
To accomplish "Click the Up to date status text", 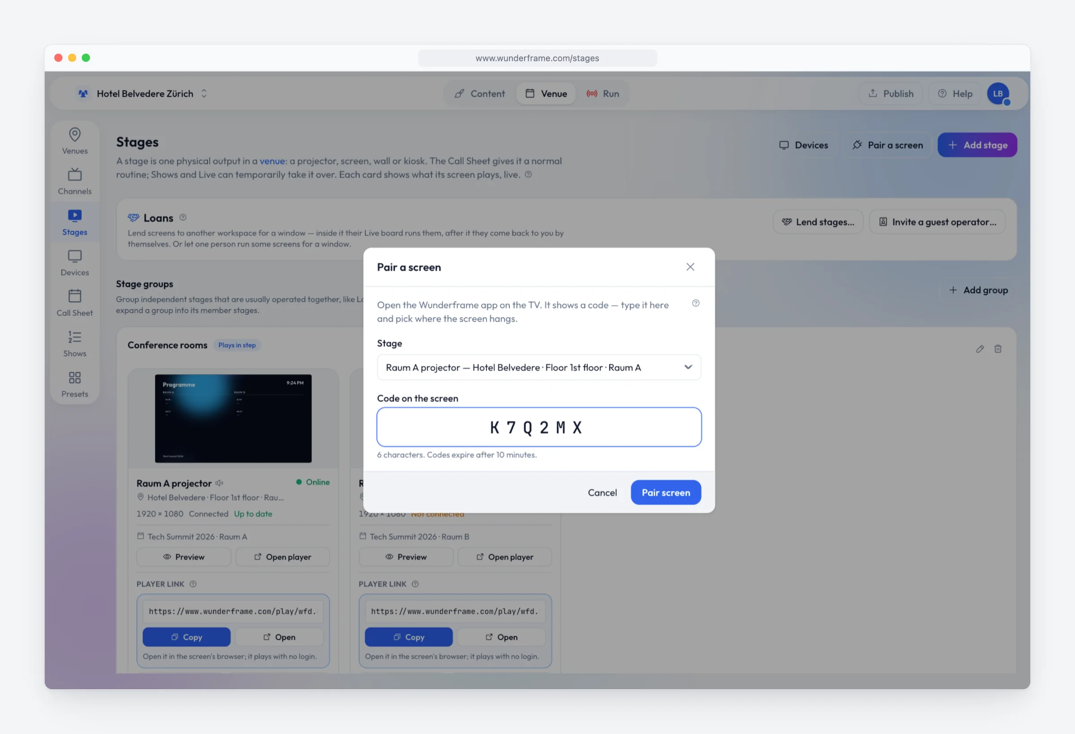I will 253,514.
